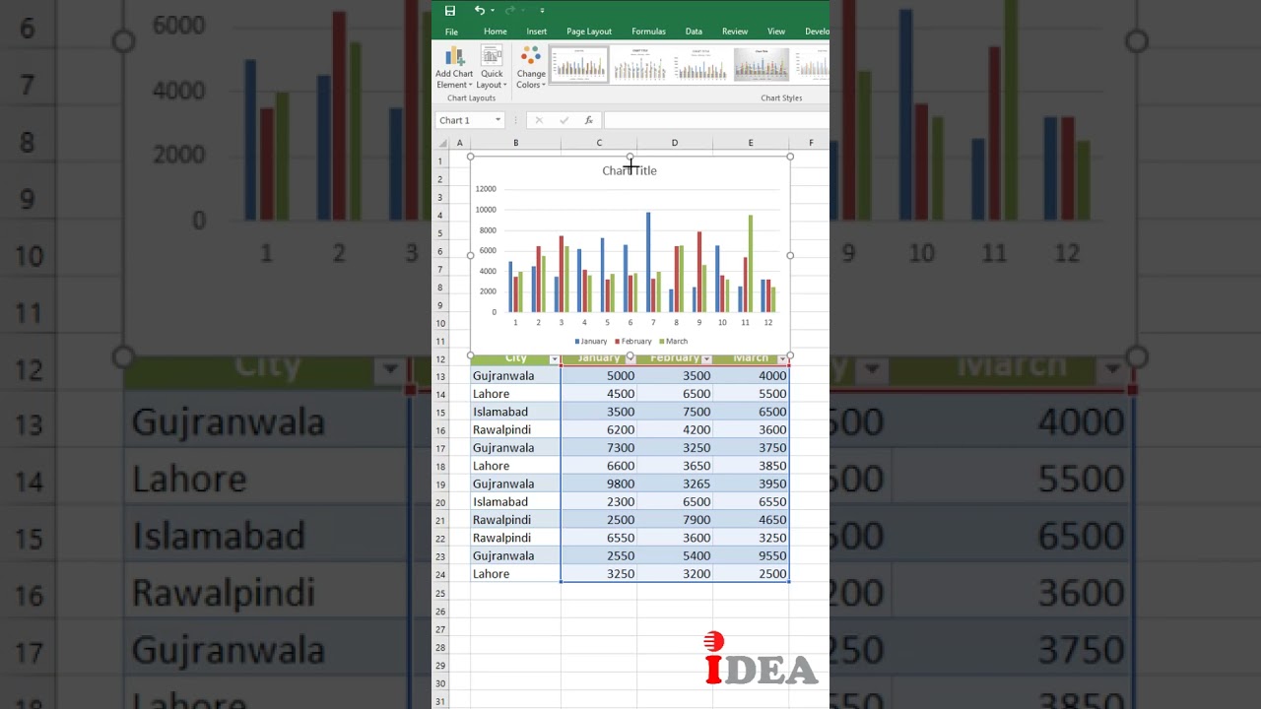Click the chart's top-right resize handle

click(790, 157)
